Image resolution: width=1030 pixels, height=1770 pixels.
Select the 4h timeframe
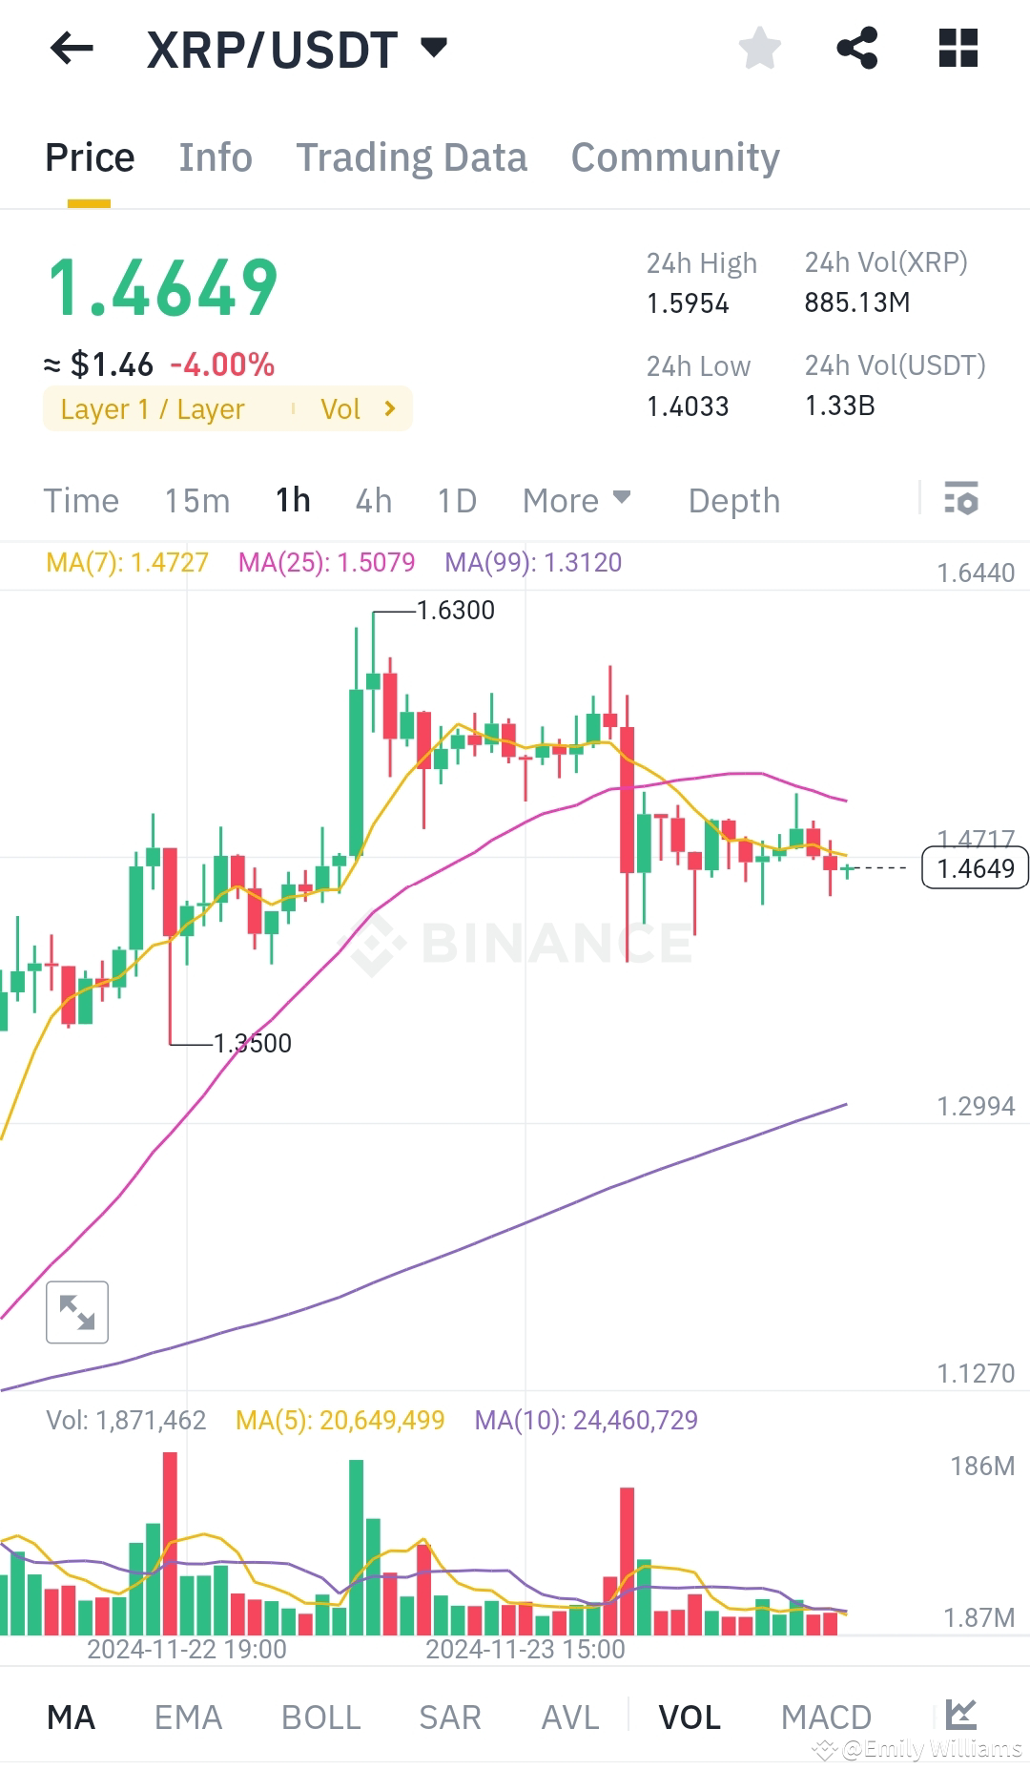tap(372, 499)
